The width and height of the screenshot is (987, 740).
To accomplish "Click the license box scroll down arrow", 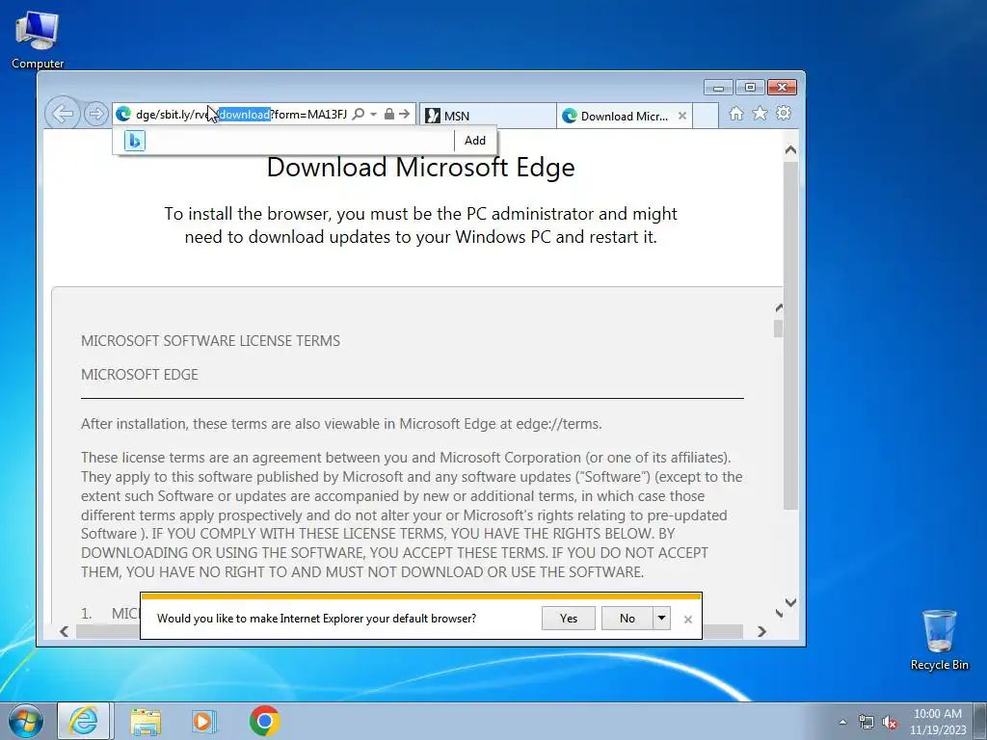I will (x=779, y=613).
